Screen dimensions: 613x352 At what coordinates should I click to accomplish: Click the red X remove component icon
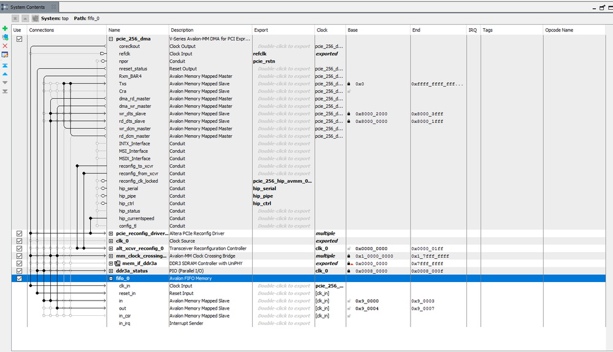(5, 46)
